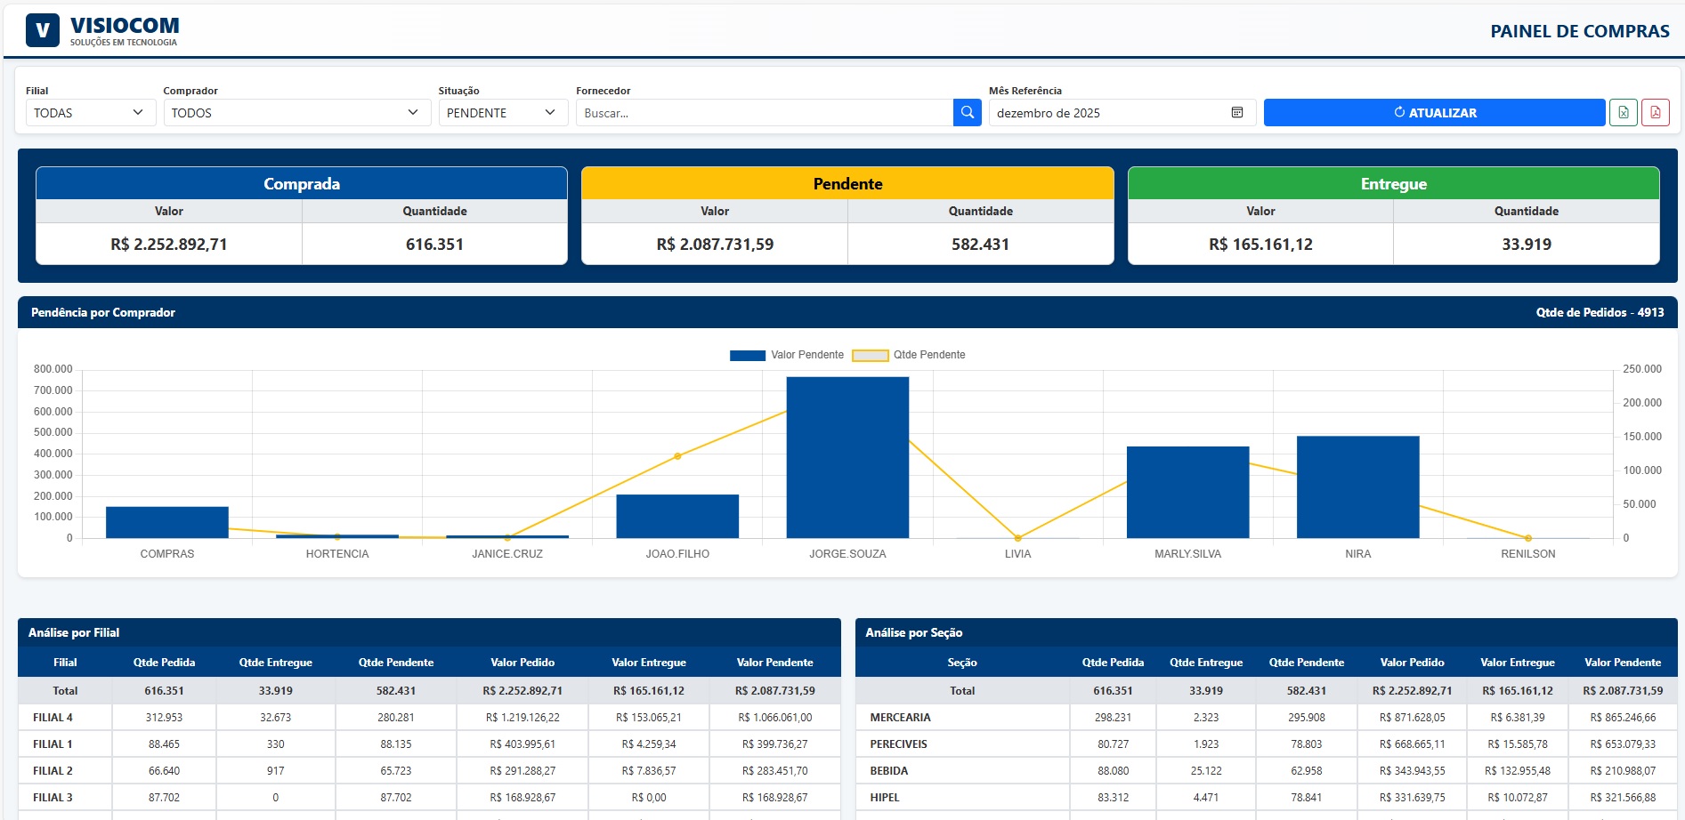Click the Pendente summary card header
This screenshot has height=820, width=1685.
[847, 183]
